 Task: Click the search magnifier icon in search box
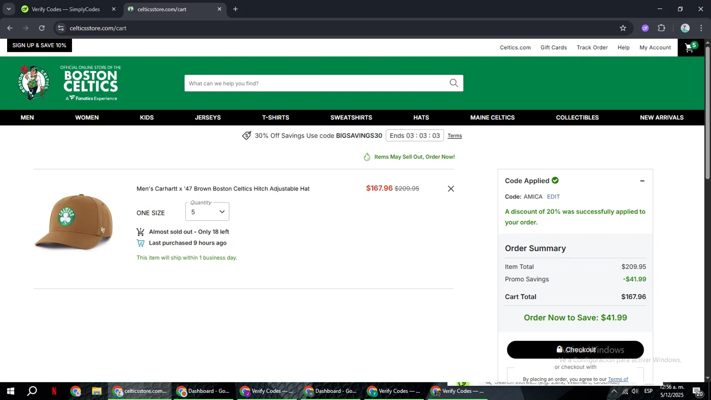coord(454,83)
